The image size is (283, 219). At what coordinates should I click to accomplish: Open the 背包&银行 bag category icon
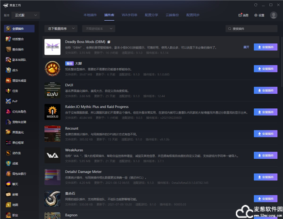coord(8,174)
